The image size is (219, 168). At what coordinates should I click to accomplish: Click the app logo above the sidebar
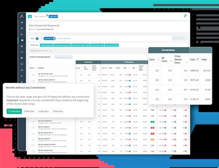point(22,16)
